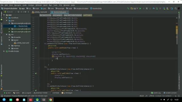Expand the drawable folder
Viewport: 182px width, 102px height.
(x=9, y=37)
